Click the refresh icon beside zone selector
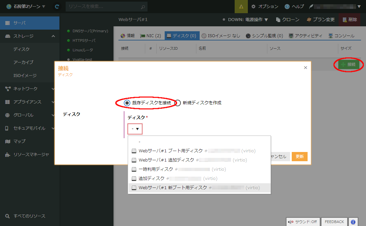The width and height of the screenshot is (366, 226). pyautogui.click(x=57, y=7)
